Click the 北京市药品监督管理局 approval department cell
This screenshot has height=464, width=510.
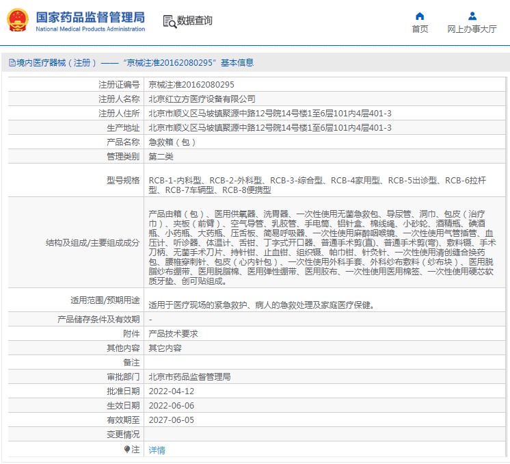[x=189, y=377]
